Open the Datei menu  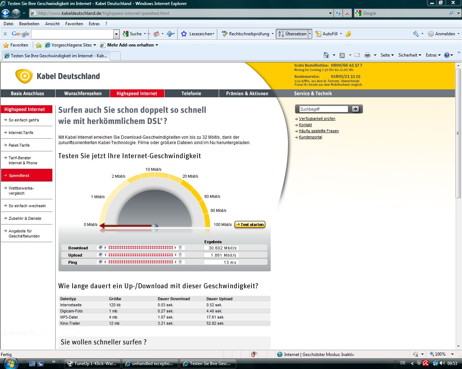(8, 24)
